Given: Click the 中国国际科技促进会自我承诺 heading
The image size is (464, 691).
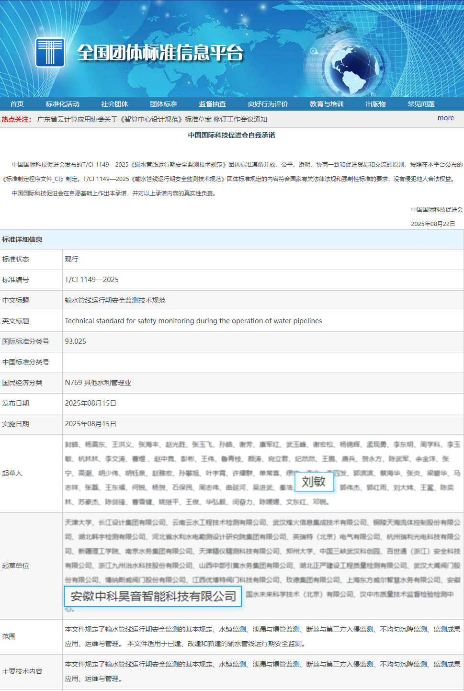Looking at the screenshot, I should coord(232,135).
